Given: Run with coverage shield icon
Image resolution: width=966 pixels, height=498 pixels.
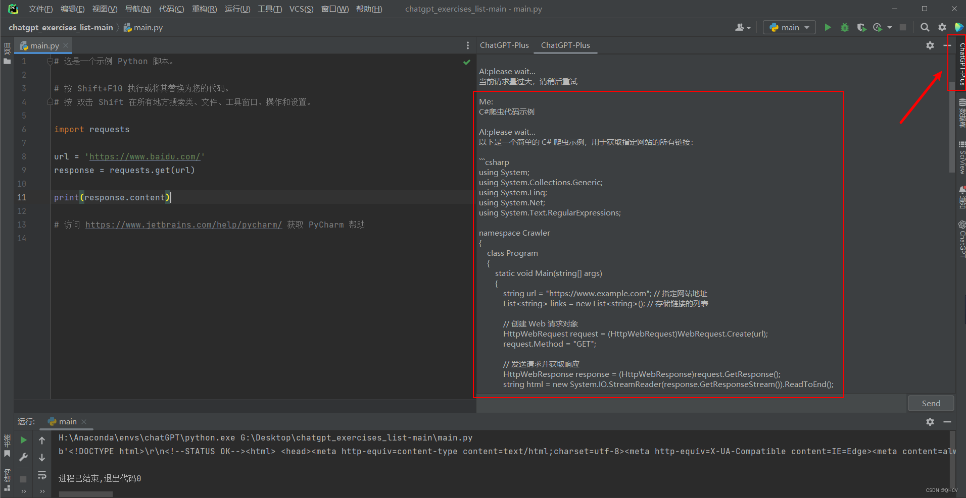Looking at the screenshot, I should (x=861, y=27).
